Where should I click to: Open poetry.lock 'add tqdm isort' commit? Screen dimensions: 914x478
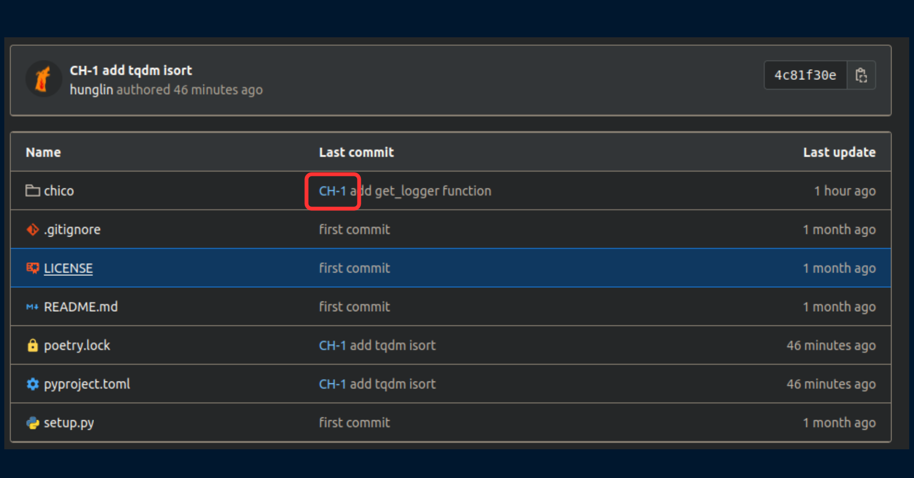[393, 346]
